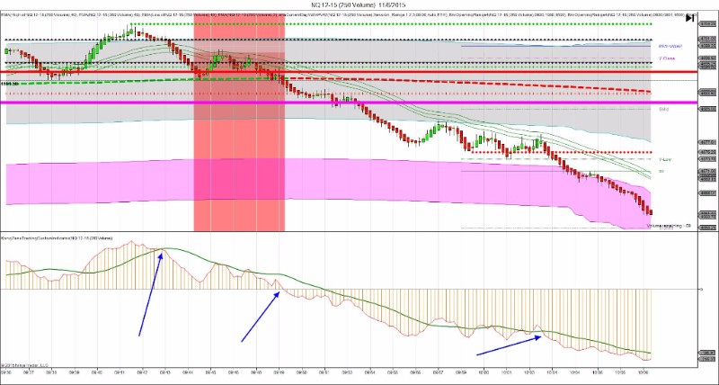Click the NinjaTrader copyright notice
The image size is (719, 385).
tap(24, 365)
